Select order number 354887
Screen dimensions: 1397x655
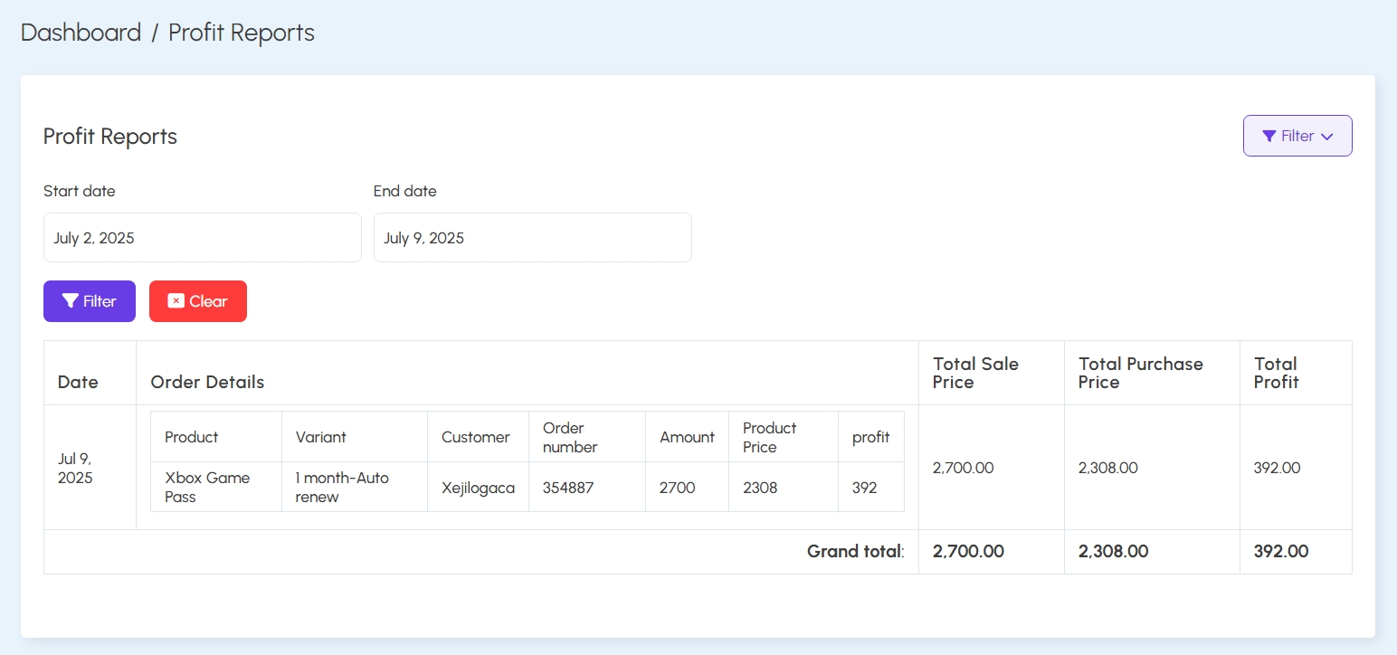tap(568, 488)
